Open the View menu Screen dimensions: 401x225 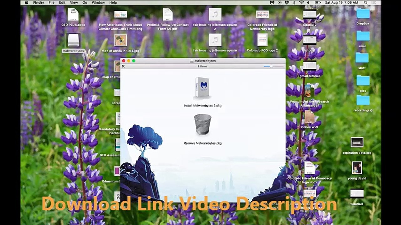[74, 2]
